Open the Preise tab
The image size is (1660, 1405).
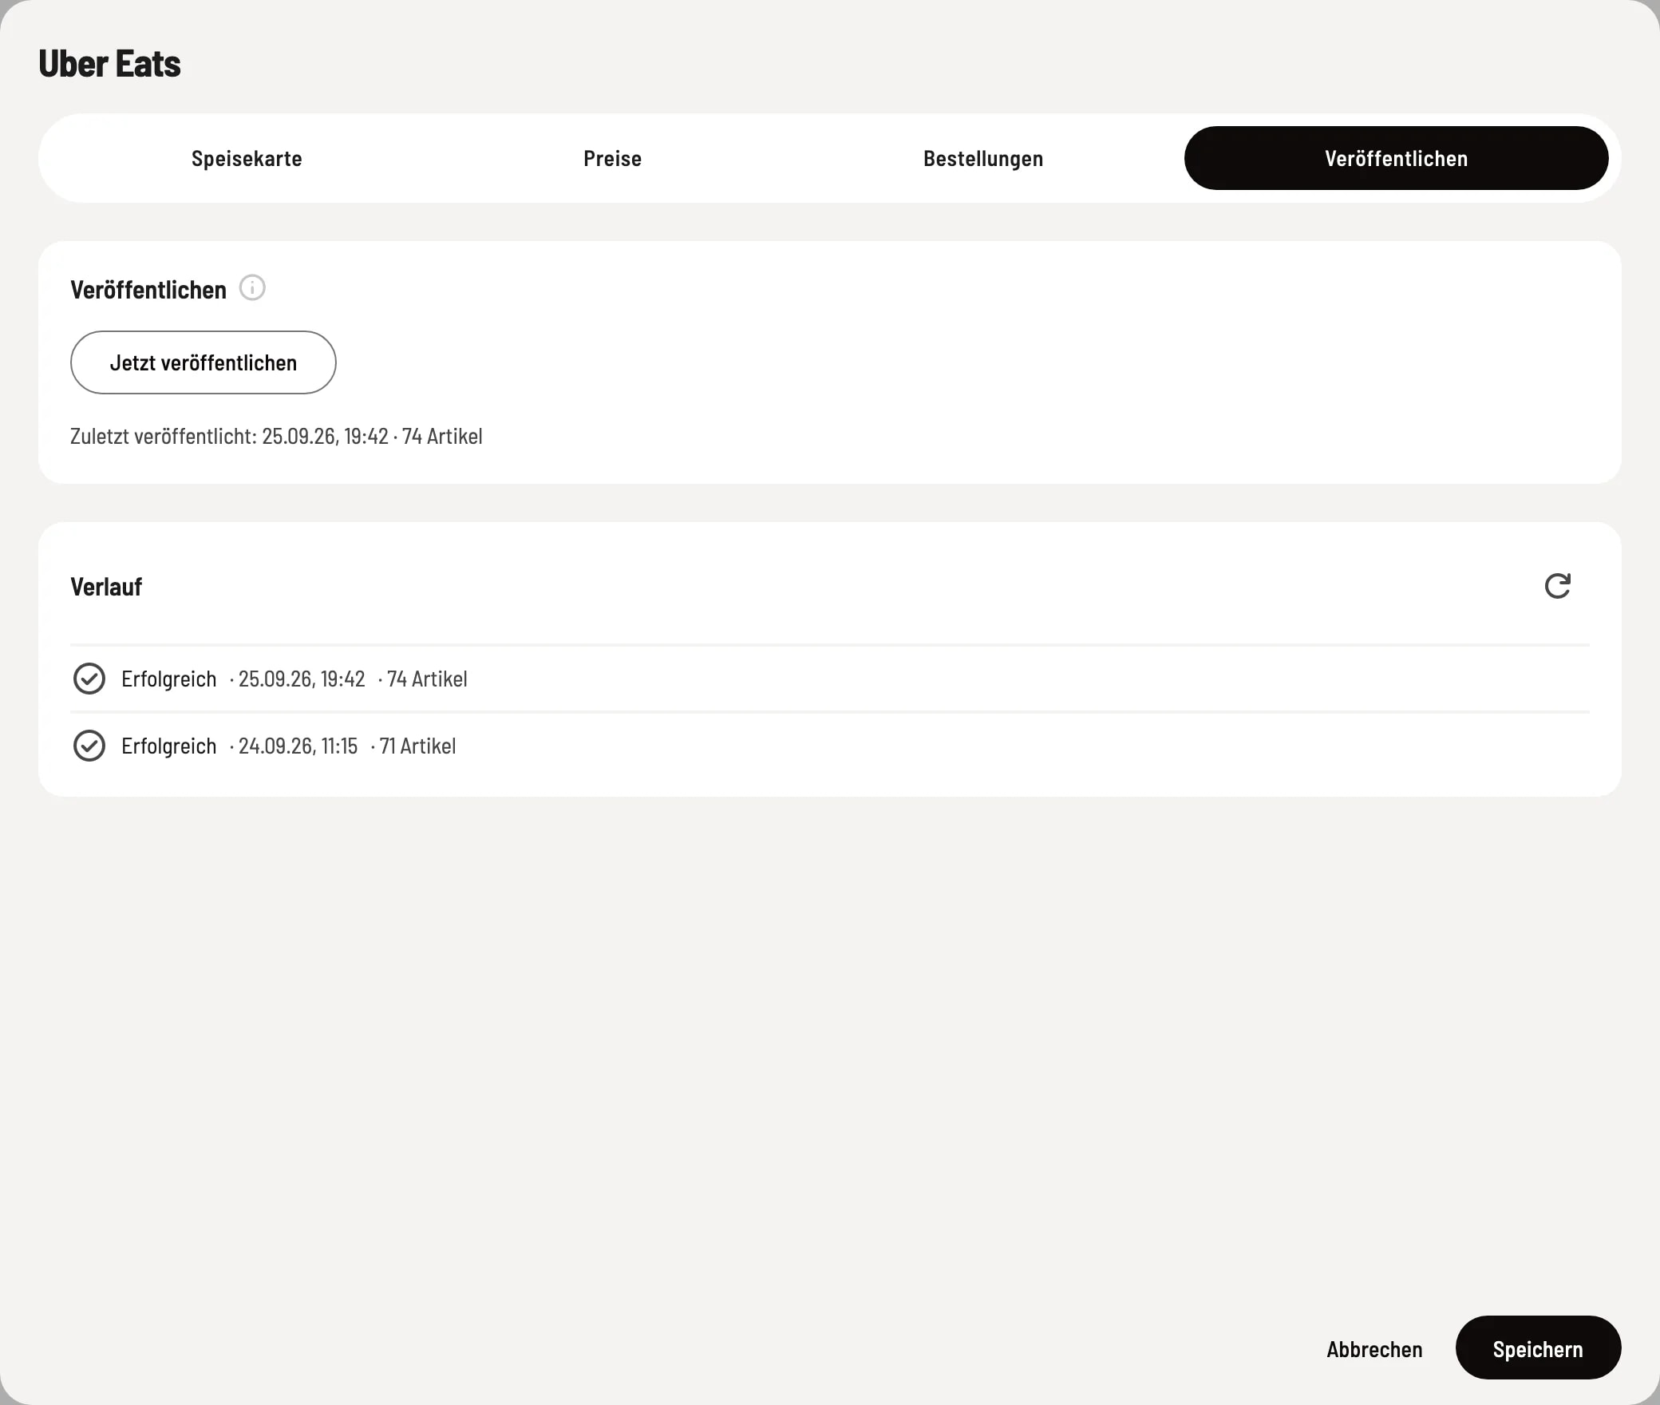[612, 158]
